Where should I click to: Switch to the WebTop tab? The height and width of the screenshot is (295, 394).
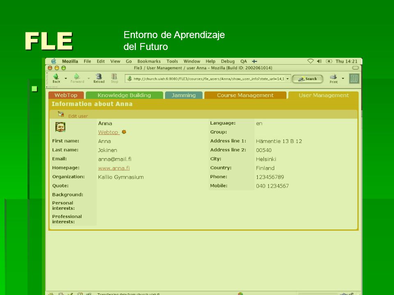[x=66, y=95]
